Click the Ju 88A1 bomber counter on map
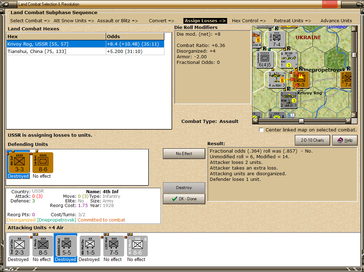 point(277,79)
